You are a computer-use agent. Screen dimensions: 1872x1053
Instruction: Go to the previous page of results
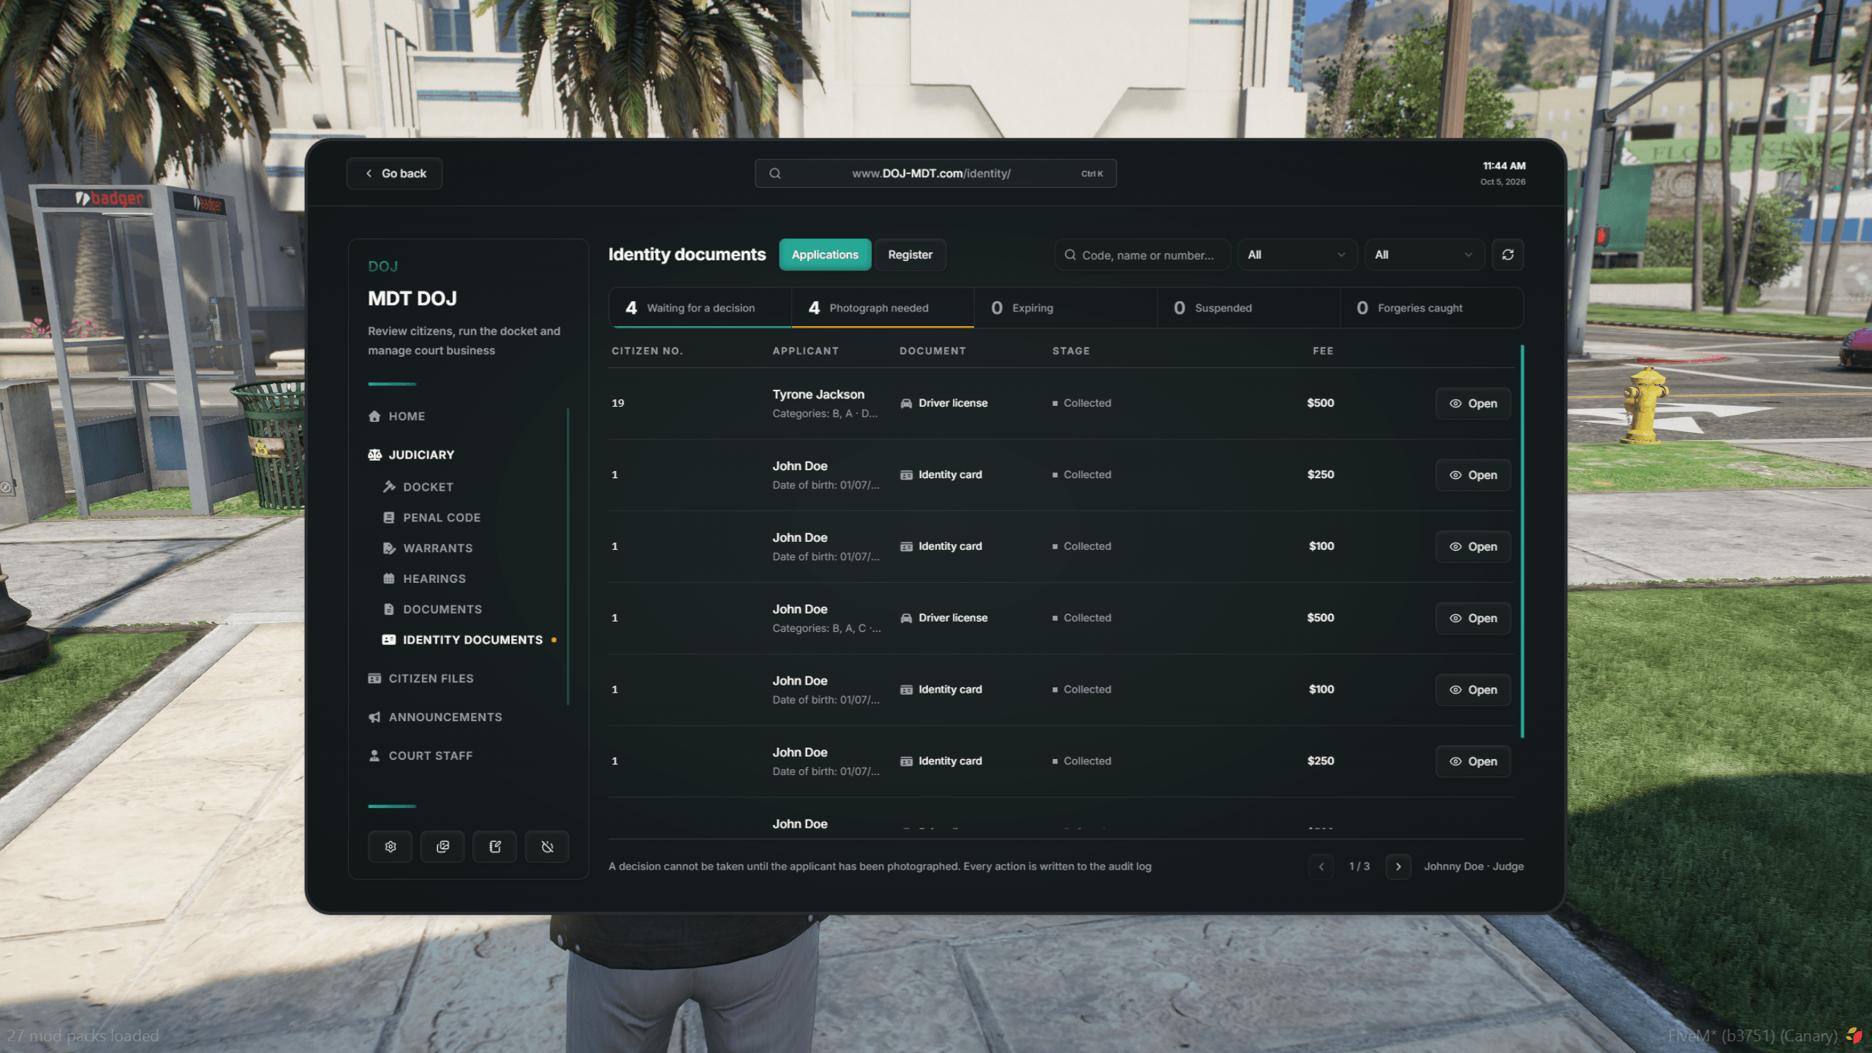1321,867
